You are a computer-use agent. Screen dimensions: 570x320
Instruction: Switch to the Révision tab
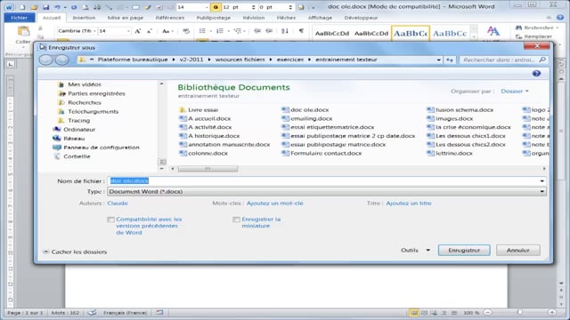[254, 18]
